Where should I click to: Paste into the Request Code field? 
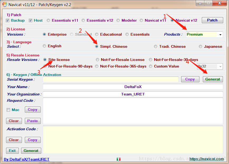coord(32,121)
